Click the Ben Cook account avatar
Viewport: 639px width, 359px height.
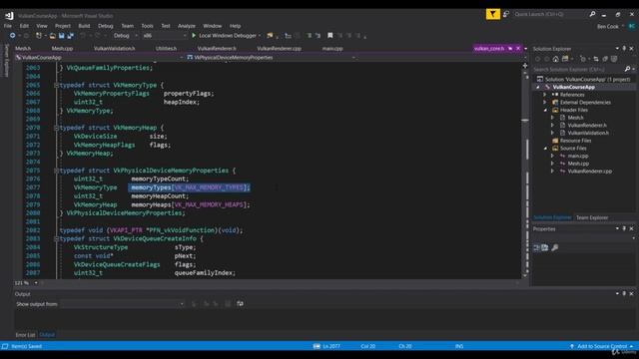pos(632,26)
